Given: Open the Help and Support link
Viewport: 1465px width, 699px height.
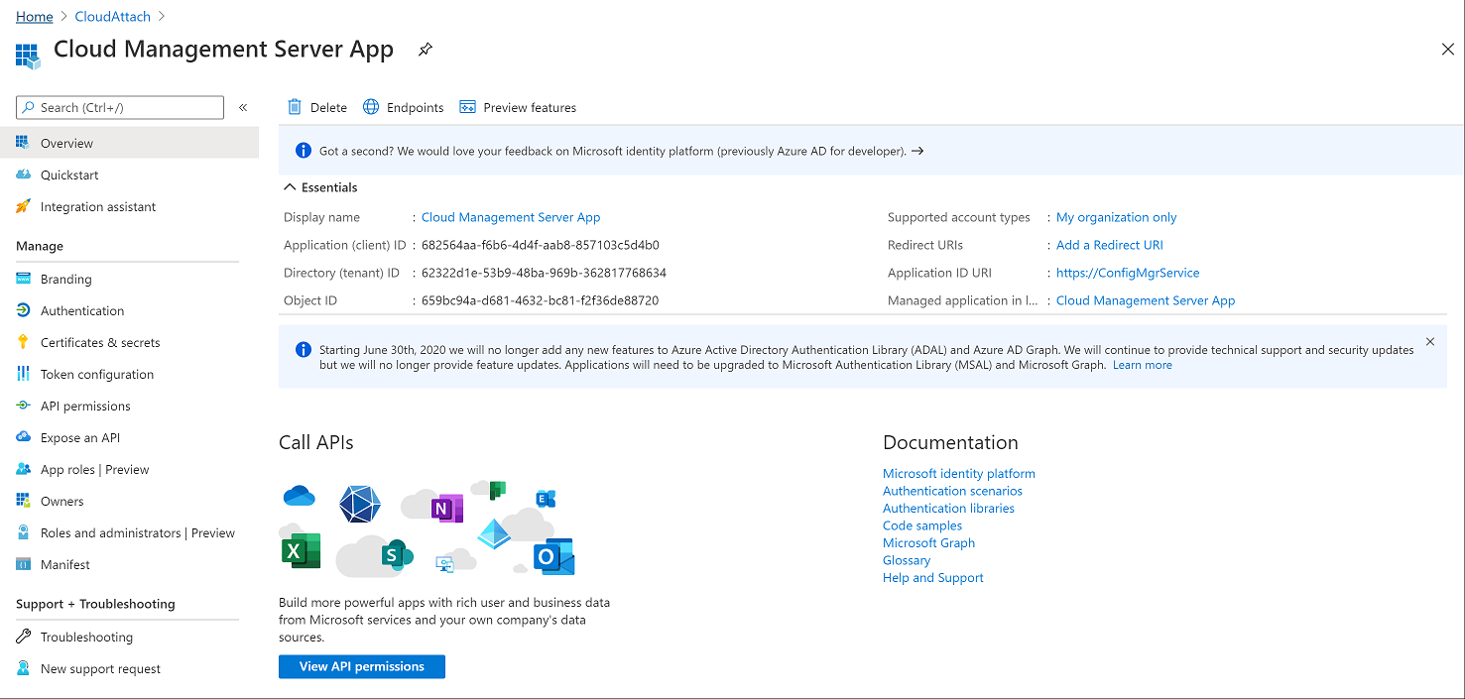Looking at the screenshot, I should tap(933, 578).
